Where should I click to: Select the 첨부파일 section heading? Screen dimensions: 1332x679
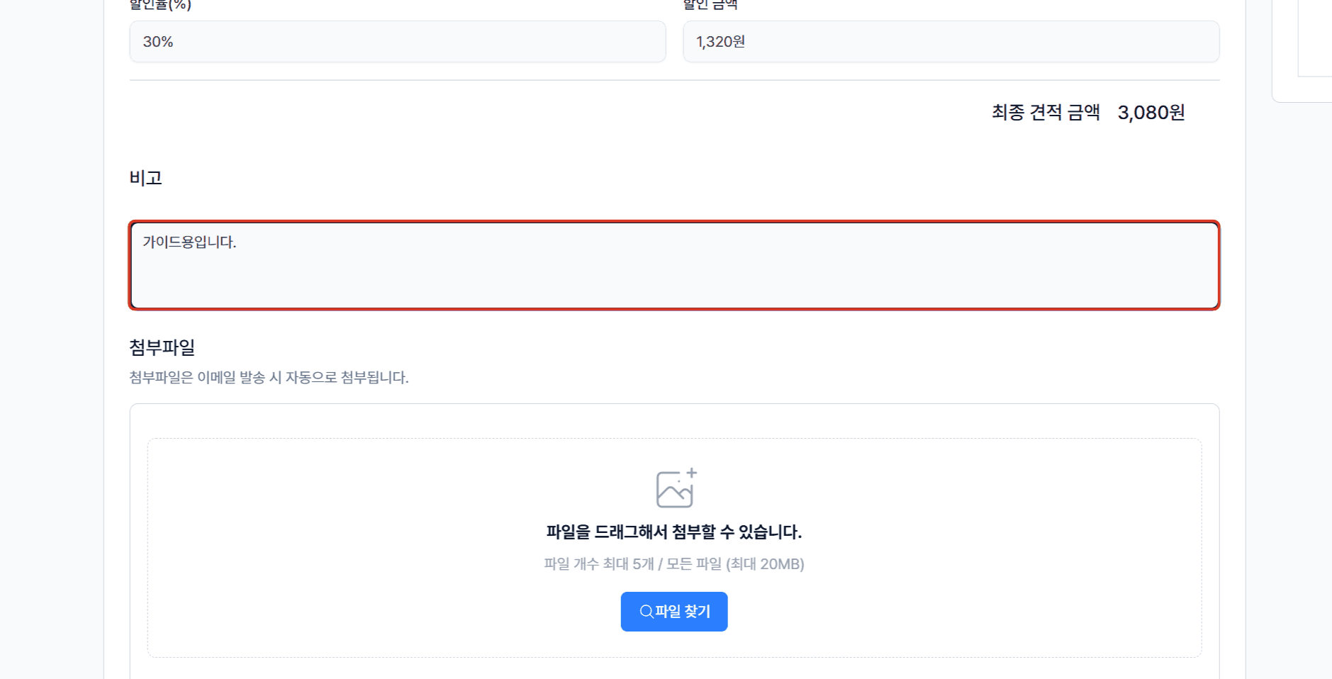[x=162, y=347]
